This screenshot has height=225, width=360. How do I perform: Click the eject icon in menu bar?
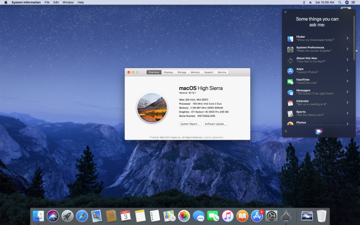tap(310, 2)
